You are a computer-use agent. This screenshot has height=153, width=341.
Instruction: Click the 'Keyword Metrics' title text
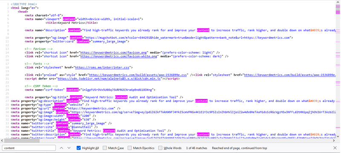coord(70,23)
